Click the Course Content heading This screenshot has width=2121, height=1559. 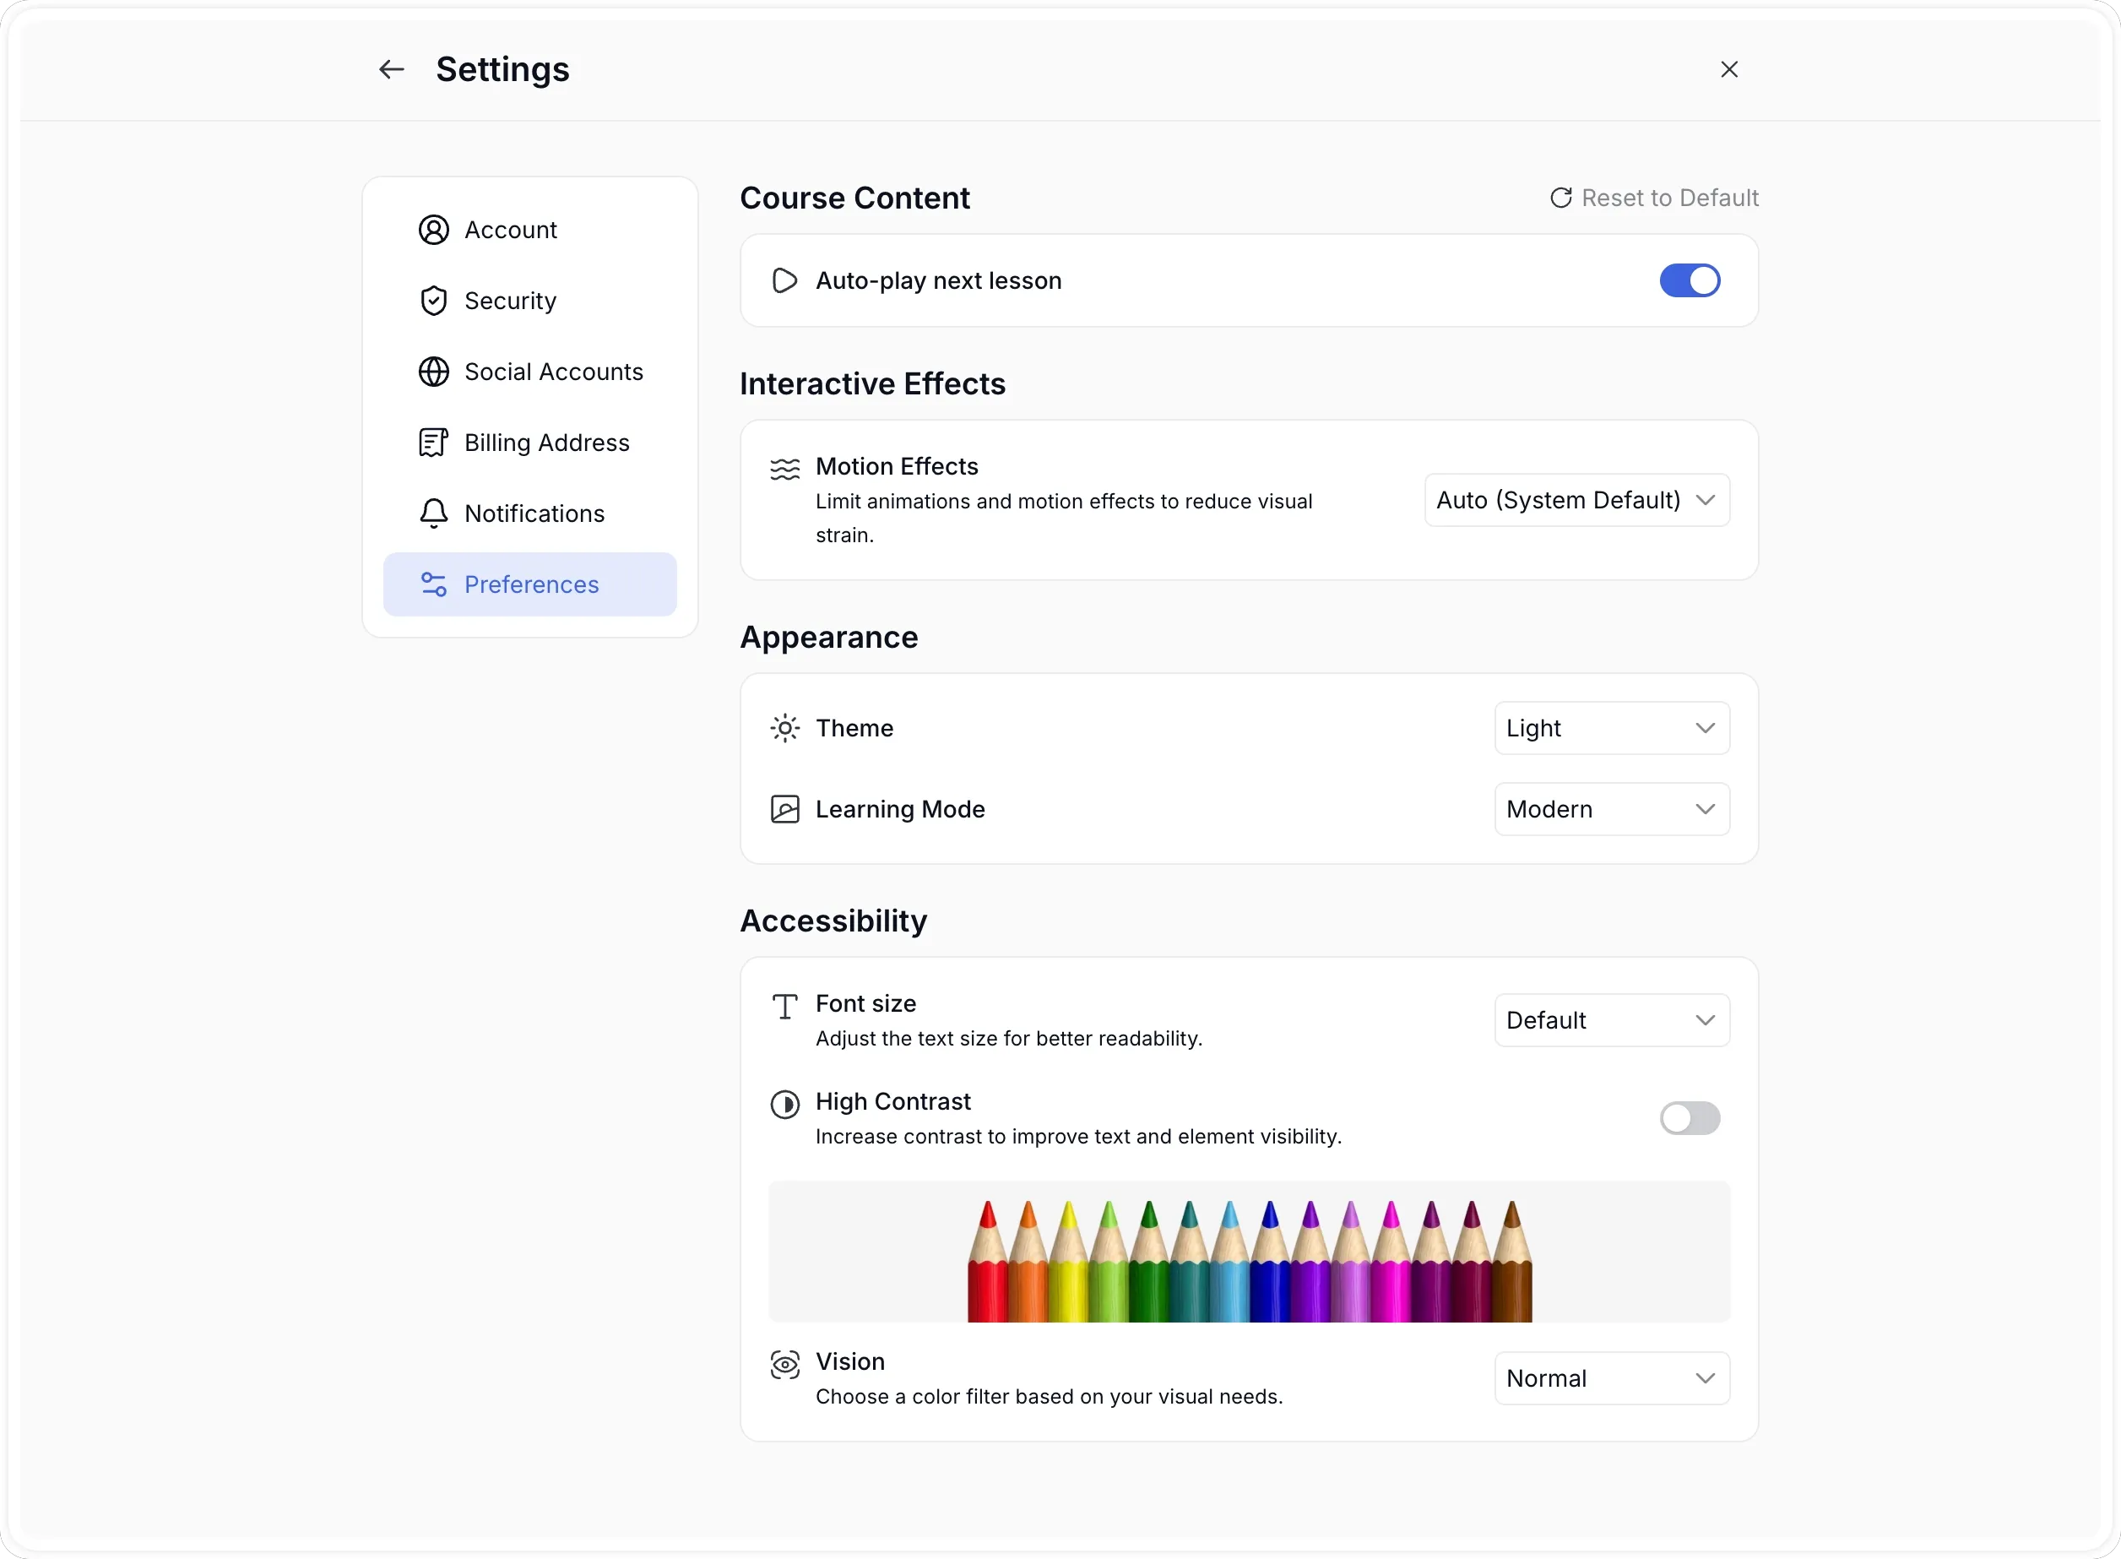854,198
